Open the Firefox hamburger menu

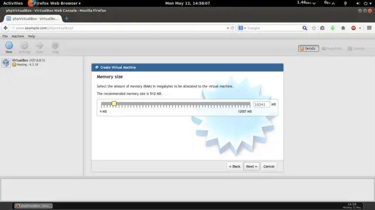coord(369,28)
